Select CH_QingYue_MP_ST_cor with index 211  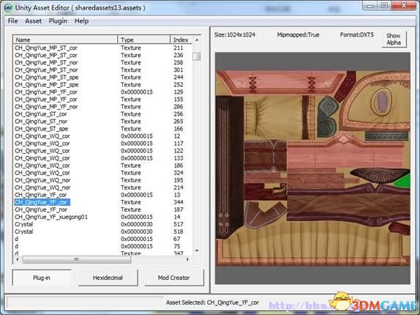pos(102,48)
